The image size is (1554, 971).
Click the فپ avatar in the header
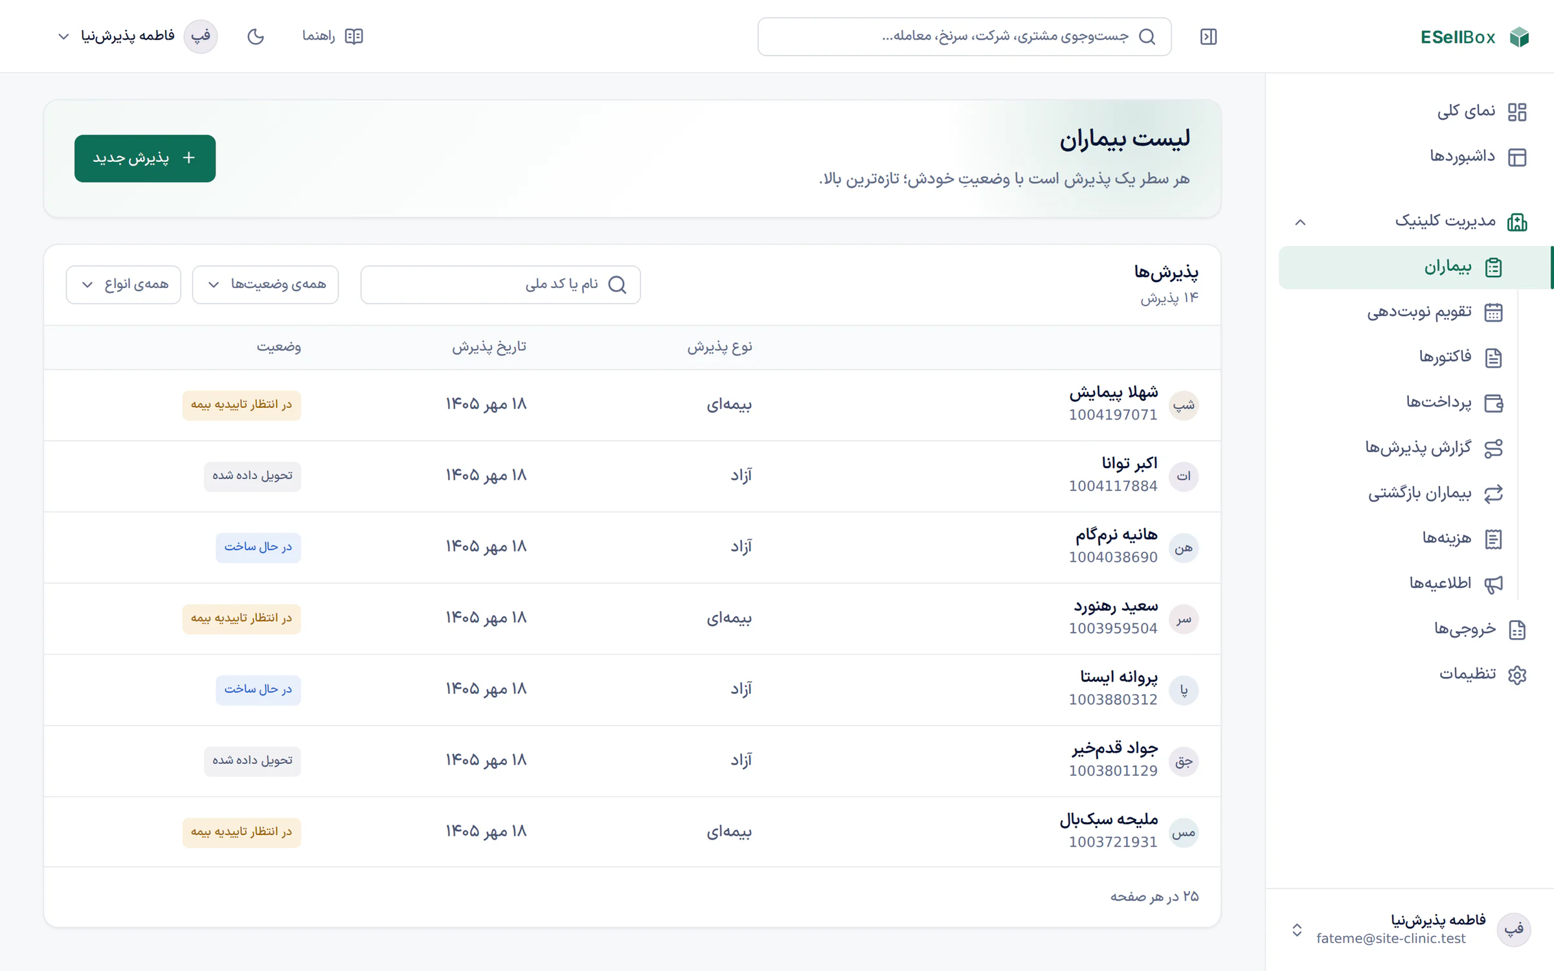click(201, 36)
